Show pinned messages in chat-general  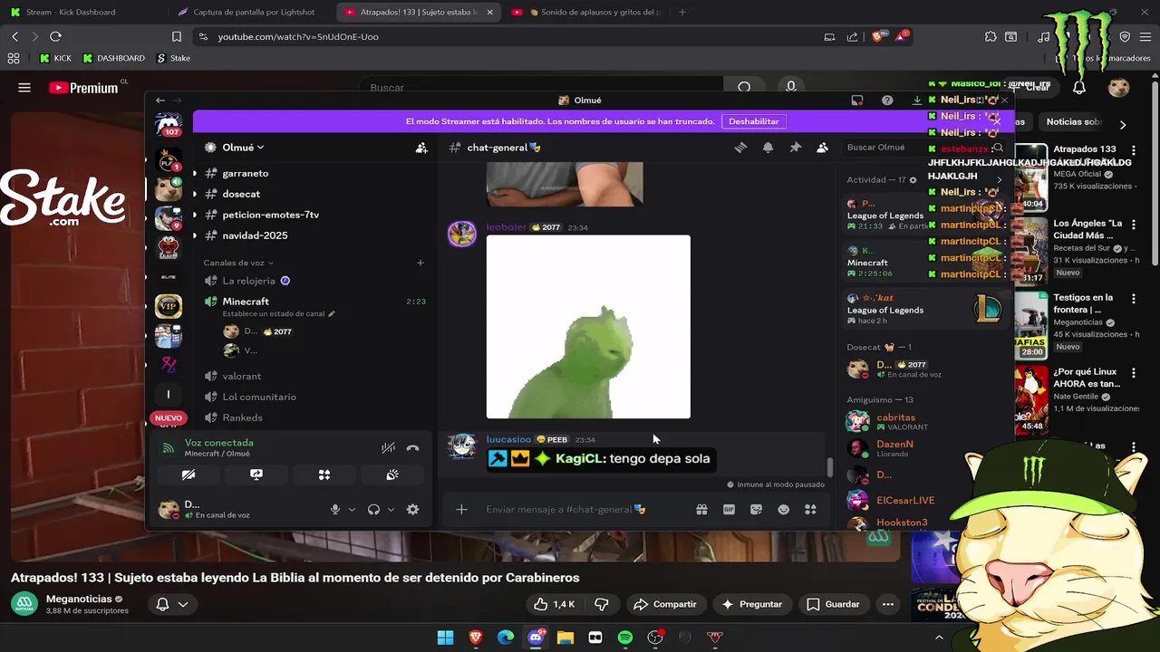796,148
